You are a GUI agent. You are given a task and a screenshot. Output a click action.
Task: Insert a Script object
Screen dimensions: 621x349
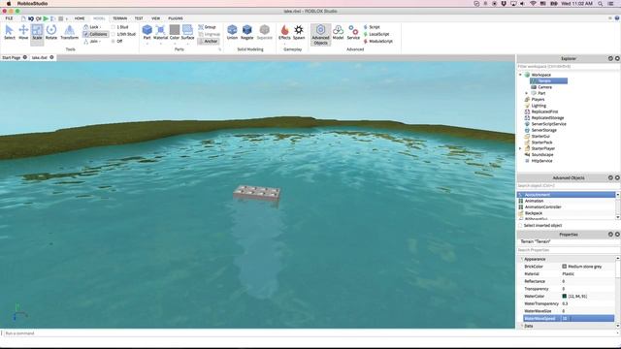pos(372,27)
